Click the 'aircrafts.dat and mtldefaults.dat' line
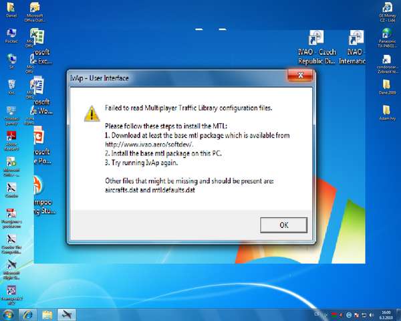 click(x=150, y=190)
